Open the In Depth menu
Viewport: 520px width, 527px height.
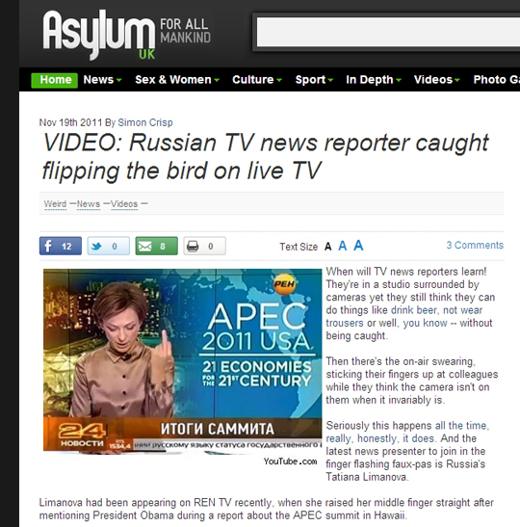[x=374, y=80]
